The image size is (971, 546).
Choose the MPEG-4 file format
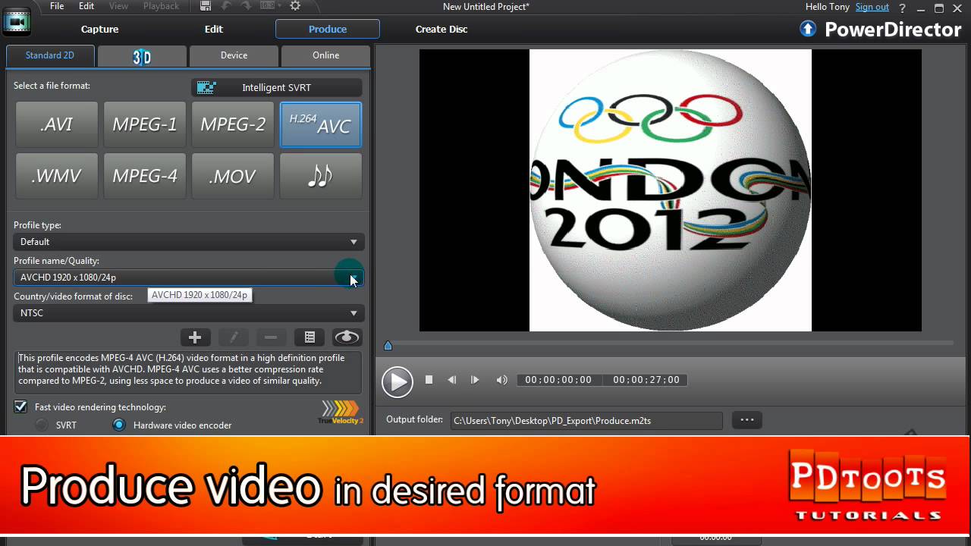(x=145, y=176)
